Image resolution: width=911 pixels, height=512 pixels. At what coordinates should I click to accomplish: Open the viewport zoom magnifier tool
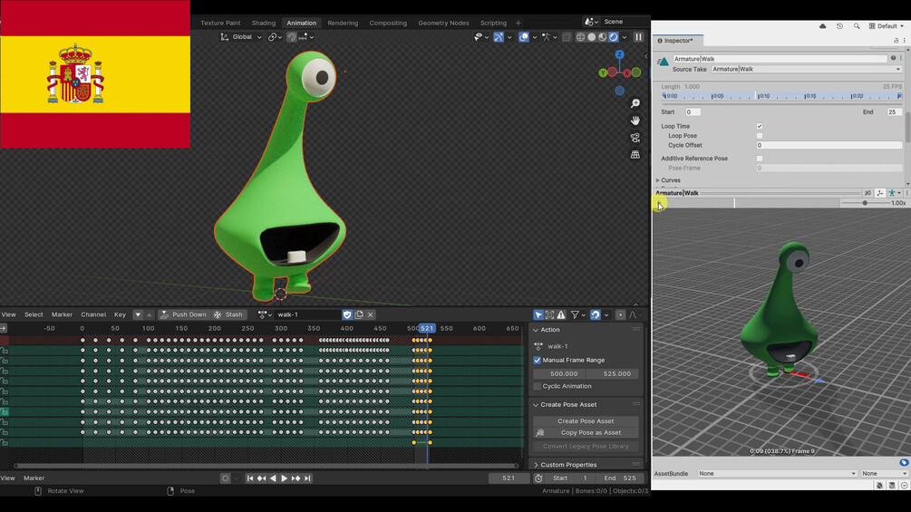635,103
